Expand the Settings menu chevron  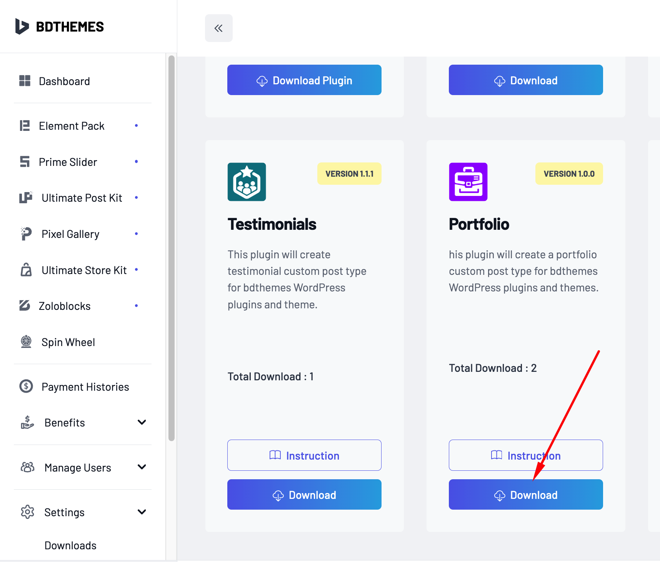(x=142, y=512)
